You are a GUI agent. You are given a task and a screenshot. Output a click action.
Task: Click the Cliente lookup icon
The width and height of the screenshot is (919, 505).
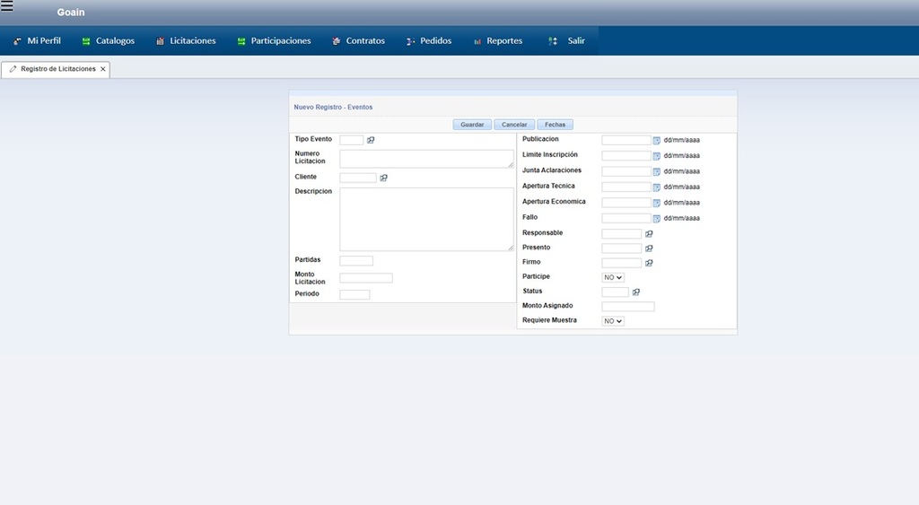pyautogui.click(x=383, y=178)
